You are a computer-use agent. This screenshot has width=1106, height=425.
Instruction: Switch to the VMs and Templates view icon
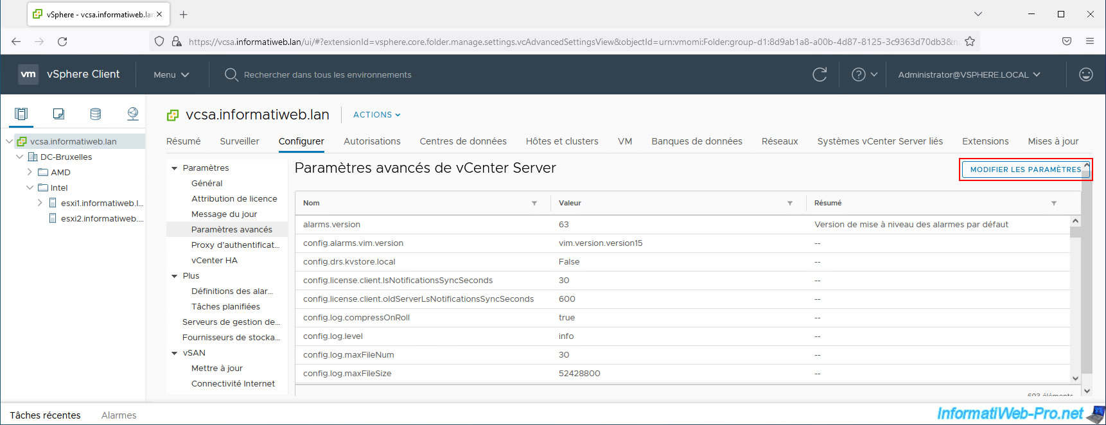coord(58,114)
